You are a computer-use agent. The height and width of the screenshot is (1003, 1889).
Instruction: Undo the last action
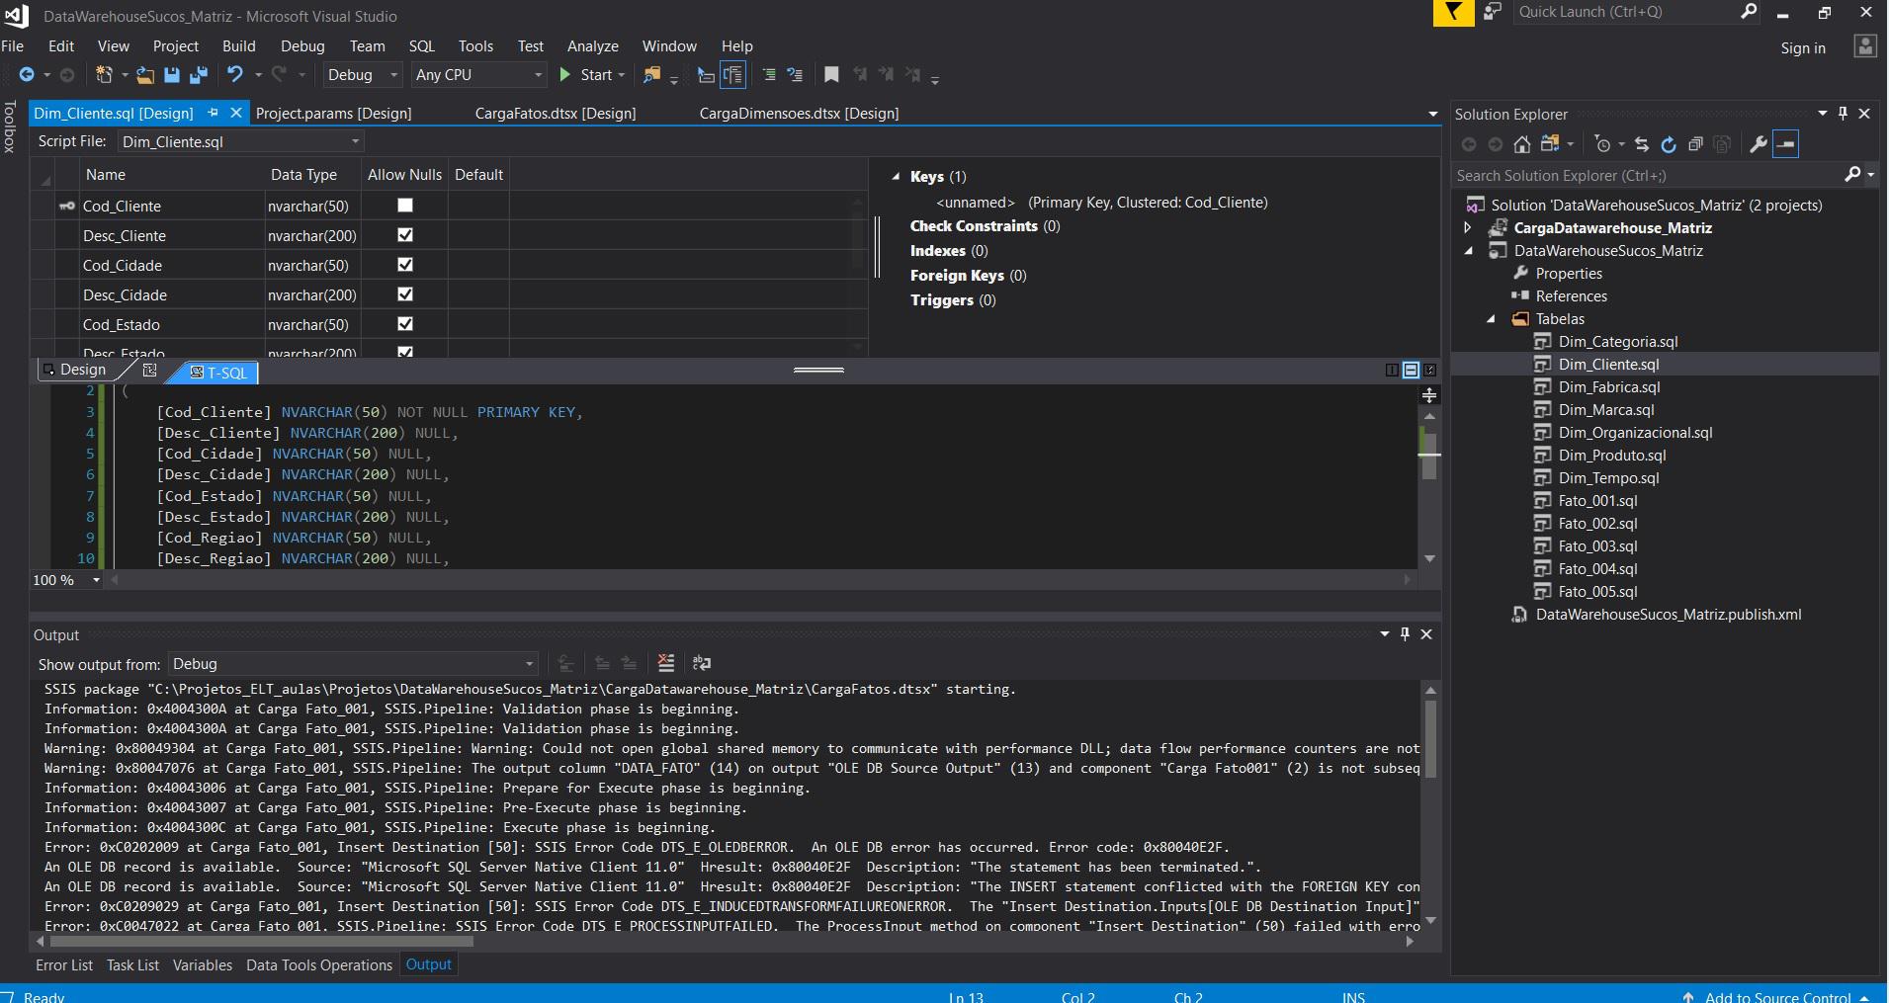coord(234,75)
